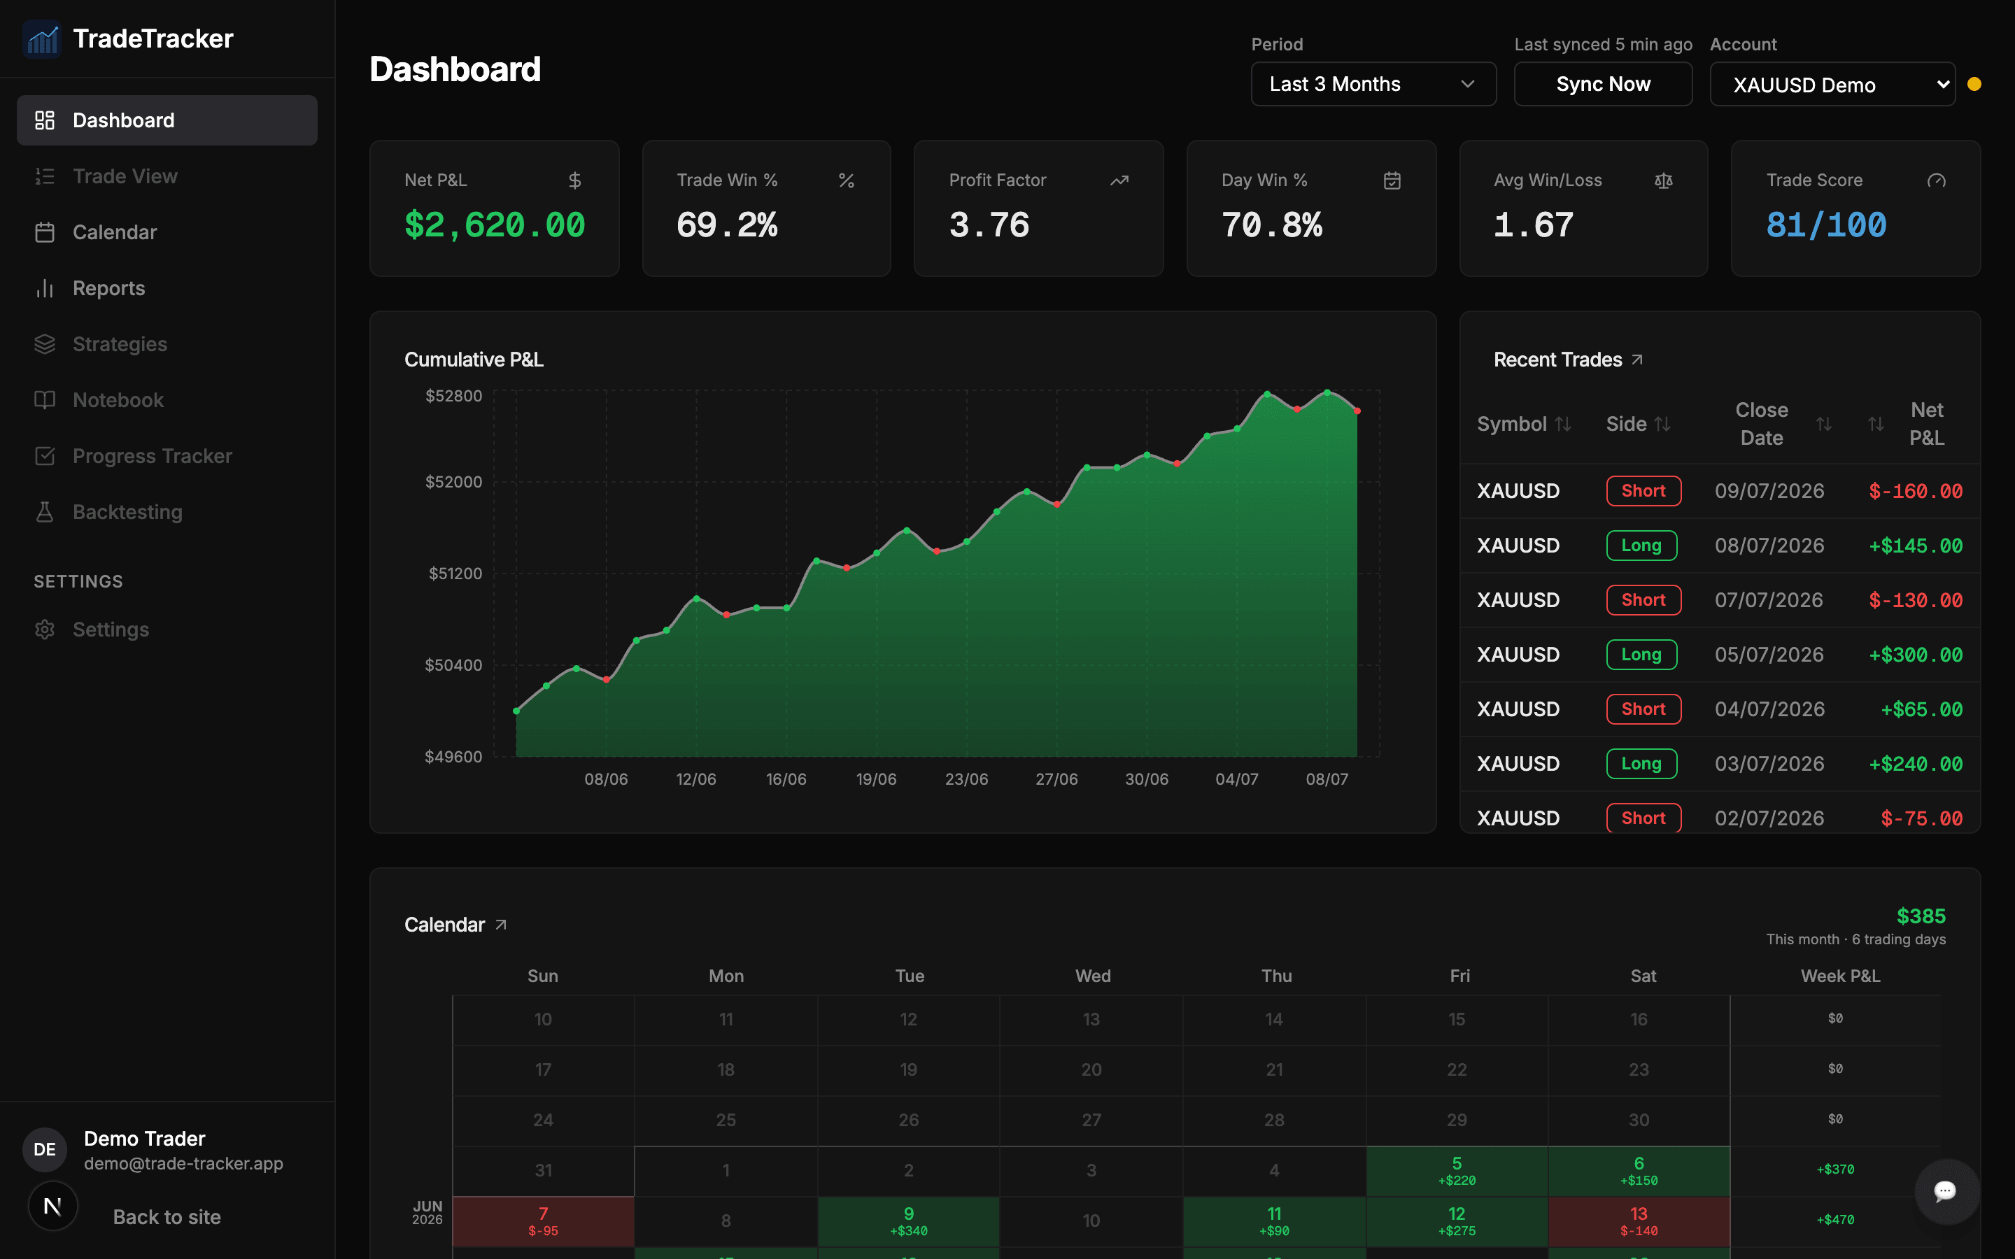The height and width of the screenshot is (1259, 2015).
Task: Click the $385 monthly total
Action: (1921, 916)
